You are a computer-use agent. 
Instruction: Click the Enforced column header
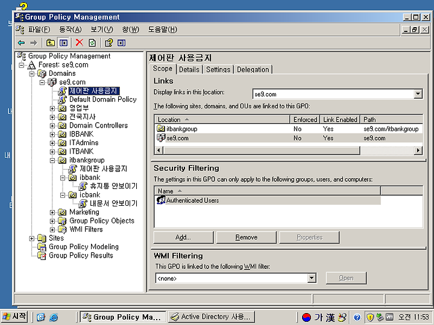(x=305, y=119)
